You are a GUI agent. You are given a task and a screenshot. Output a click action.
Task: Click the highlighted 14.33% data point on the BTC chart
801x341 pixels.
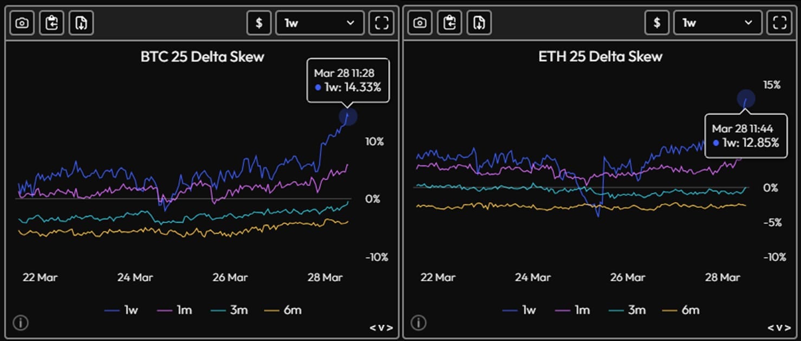(x=348, y=116)
